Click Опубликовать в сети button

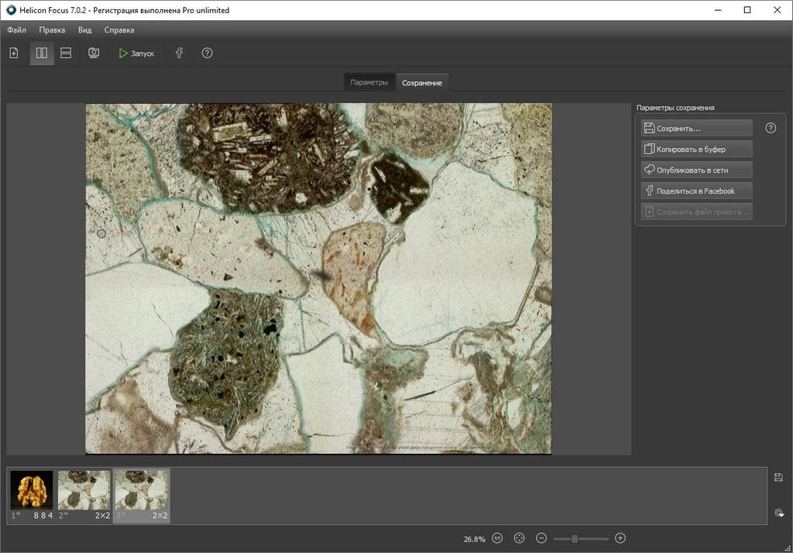[696, 170]
